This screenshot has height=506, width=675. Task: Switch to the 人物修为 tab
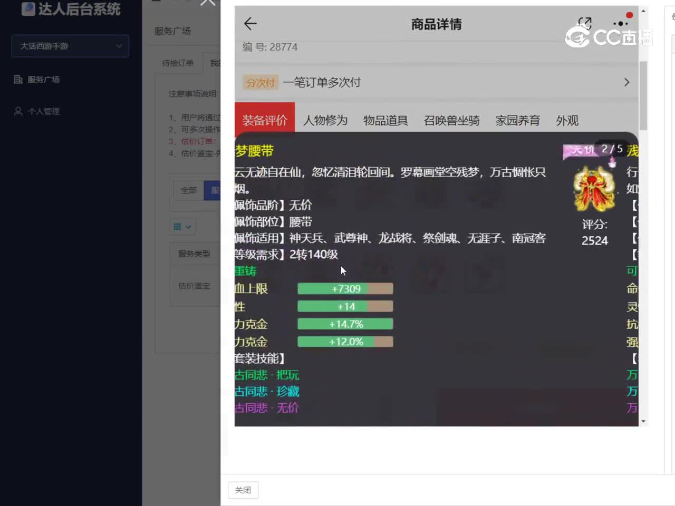click(x=325, y=121)
